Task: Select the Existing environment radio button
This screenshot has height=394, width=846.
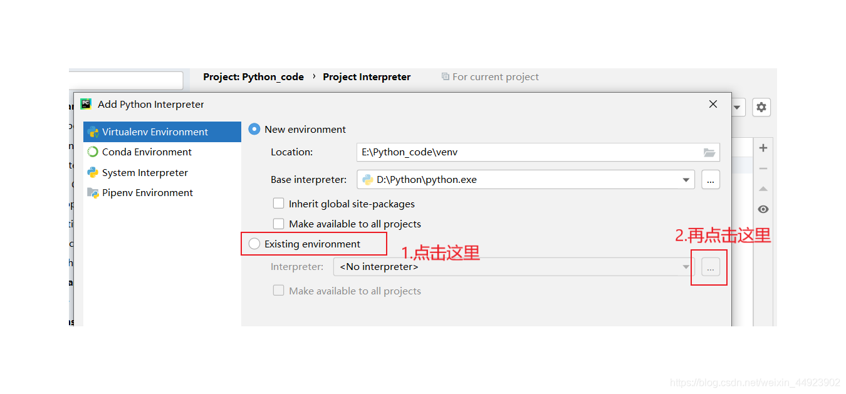Action: pos(254,244)
